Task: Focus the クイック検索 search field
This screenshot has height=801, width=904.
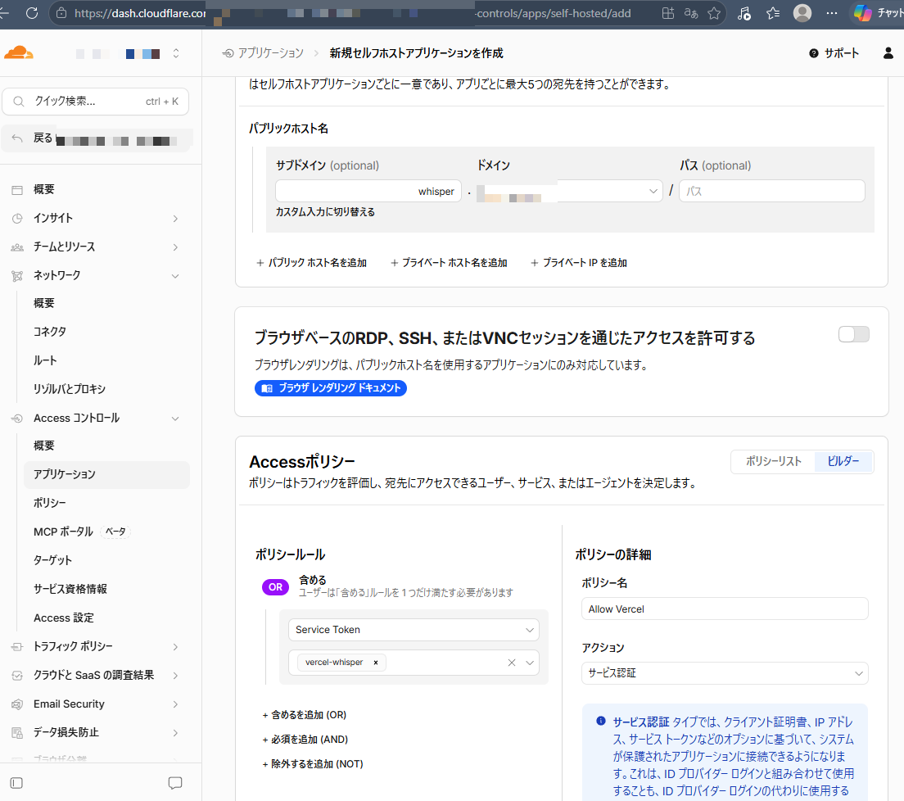Action: pyautogui.click(x=96, y=102)
